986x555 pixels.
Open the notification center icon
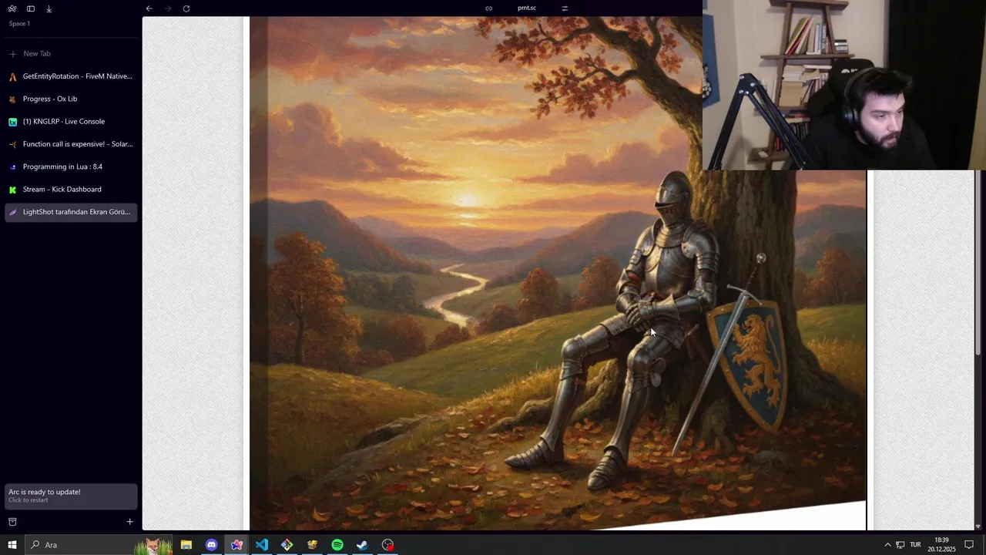(970, 545)
